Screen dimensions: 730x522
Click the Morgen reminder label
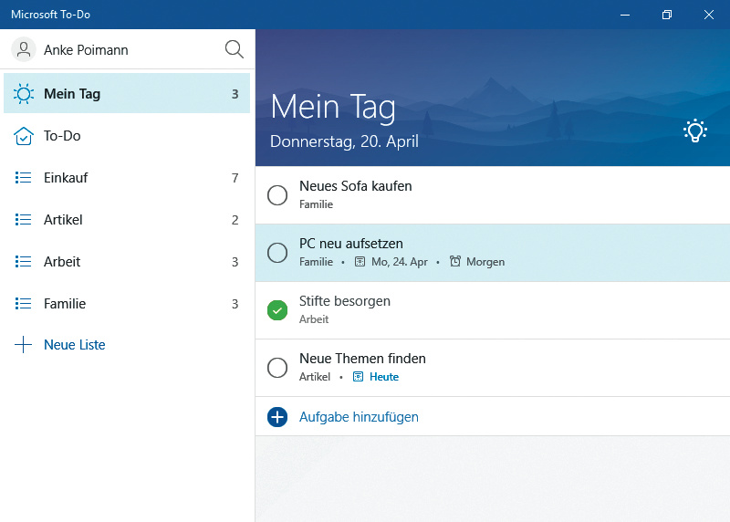pos(485,262)
